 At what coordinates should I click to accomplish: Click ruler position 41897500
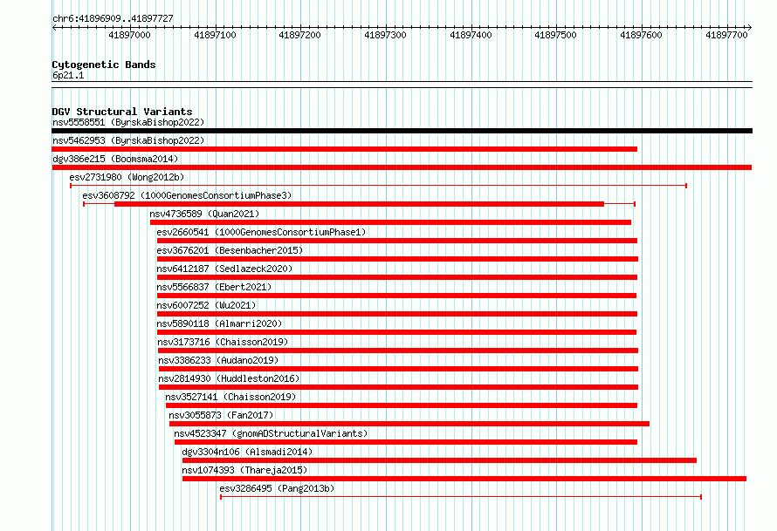pyautogui.click(x=555, y=35)
